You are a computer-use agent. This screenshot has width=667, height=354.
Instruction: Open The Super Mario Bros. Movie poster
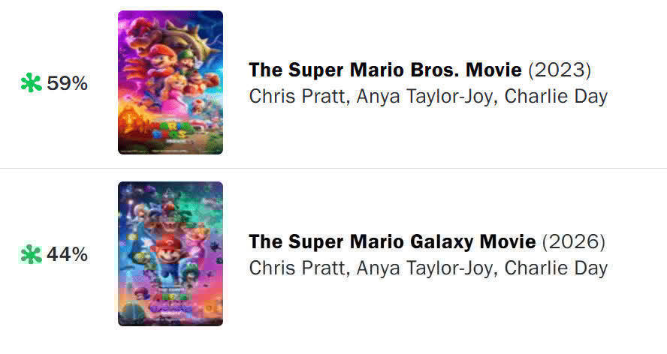171,82
